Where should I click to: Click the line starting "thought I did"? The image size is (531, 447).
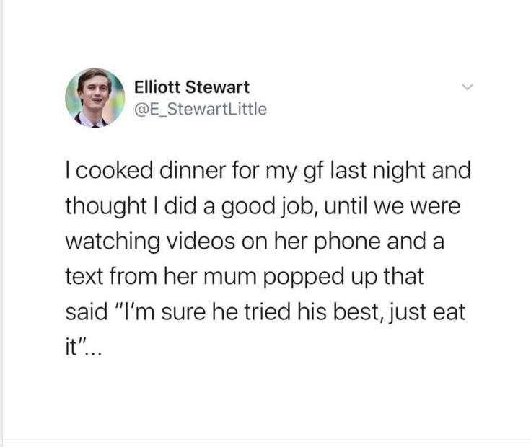pos(263,206)
